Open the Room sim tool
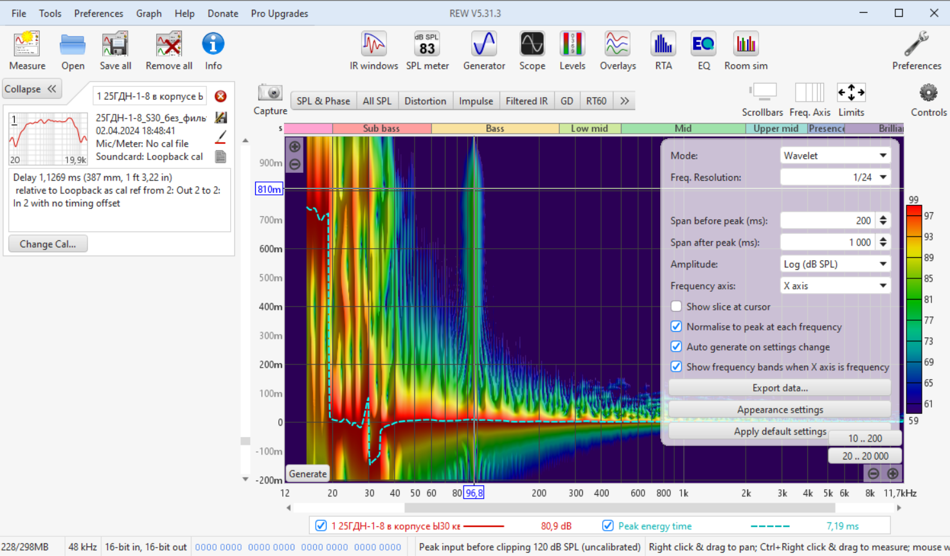 (x=746, y=44)
